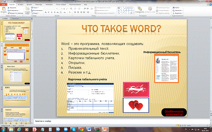The height and width of the screenshot is (132, 212).
Task: Click the Формат по образцу painter
Action: [8, 13]
